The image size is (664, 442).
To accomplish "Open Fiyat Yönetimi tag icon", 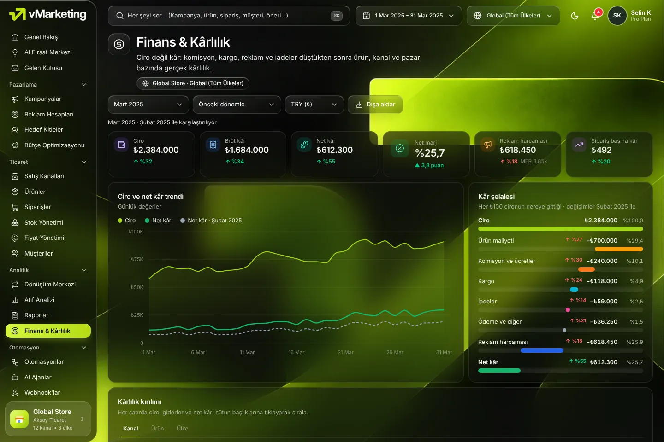I will [15, 238].
